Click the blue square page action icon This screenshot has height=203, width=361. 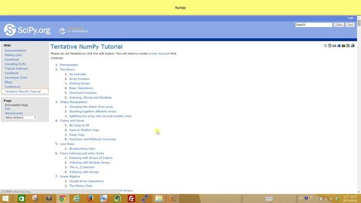pyautogui.click(x=339, y=46)
